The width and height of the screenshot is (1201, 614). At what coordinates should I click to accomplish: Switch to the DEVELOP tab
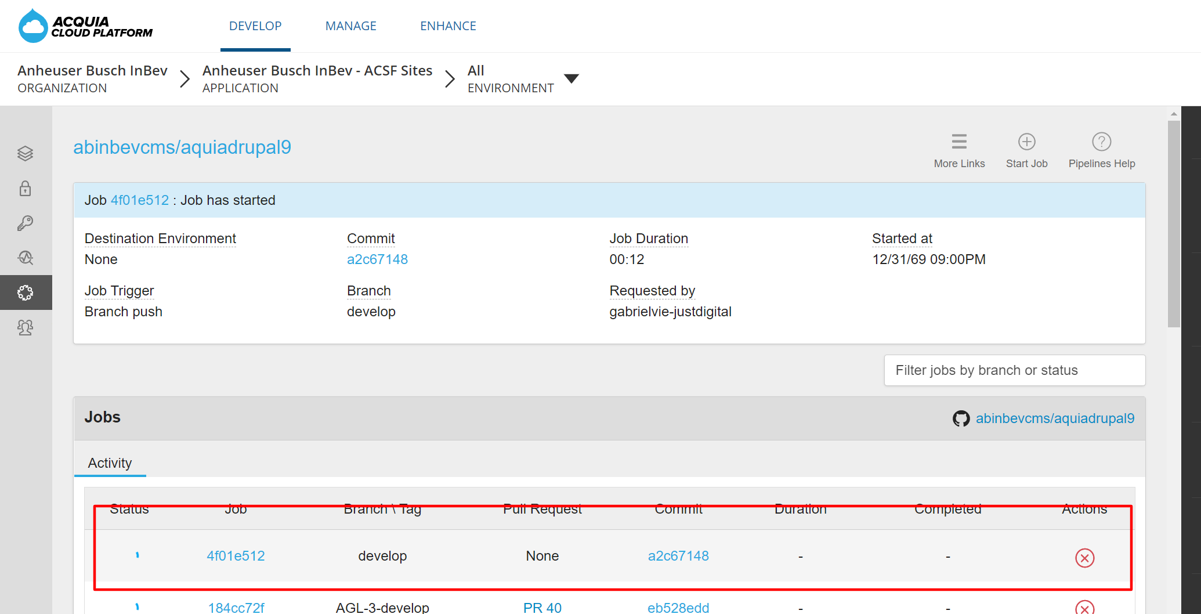[255, 26]
